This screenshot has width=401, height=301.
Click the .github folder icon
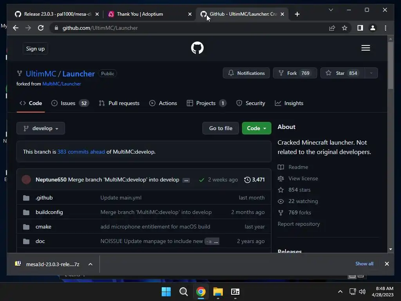click(26, 198)
